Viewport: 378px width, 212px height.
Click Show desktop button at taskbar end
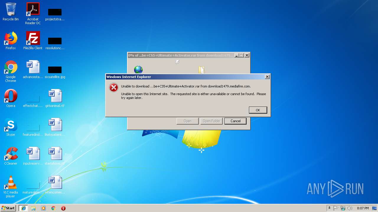coord(375,208)
